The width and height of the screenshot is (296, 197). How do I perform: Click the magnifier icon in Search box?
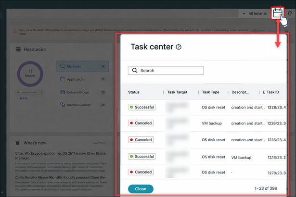135,70
